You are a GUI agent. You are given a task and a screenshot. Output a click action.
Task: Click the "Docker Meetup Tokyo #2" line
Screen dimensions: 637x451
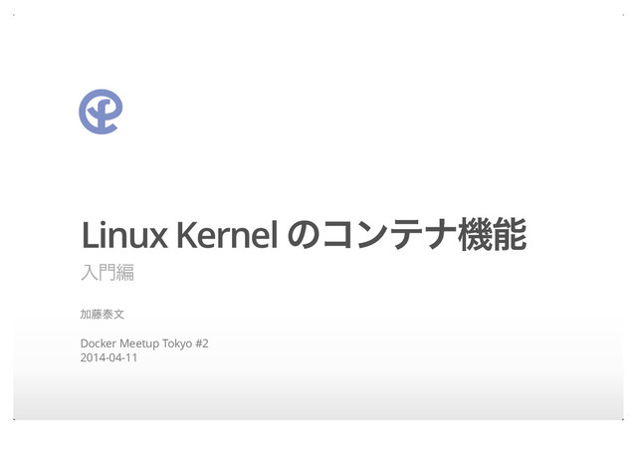click(x=144, y=343)
